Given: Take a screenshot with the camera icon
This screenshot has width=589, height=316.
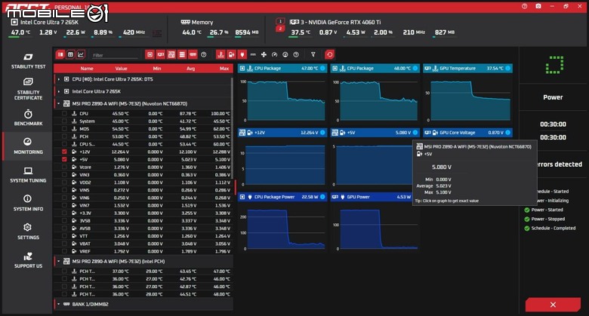Looking at the screenshot, I should pyautogui.click(x=538, y=6).
